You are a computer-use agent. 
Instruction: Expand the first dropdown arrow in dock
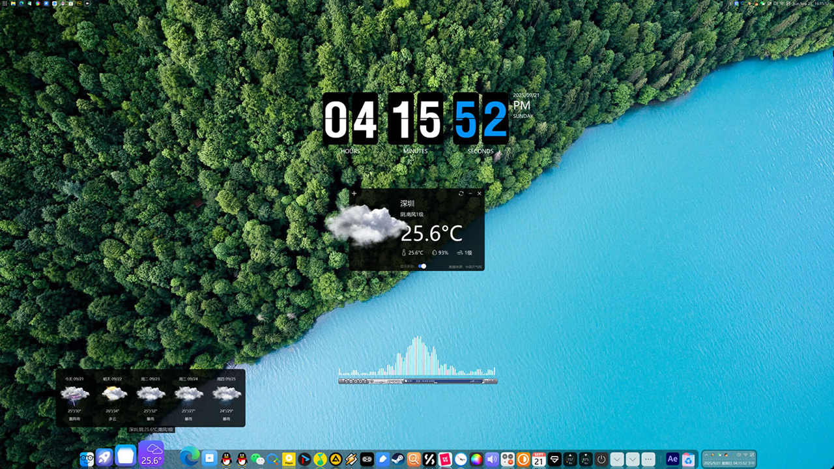pyautogui.click(x=617, y=459)
